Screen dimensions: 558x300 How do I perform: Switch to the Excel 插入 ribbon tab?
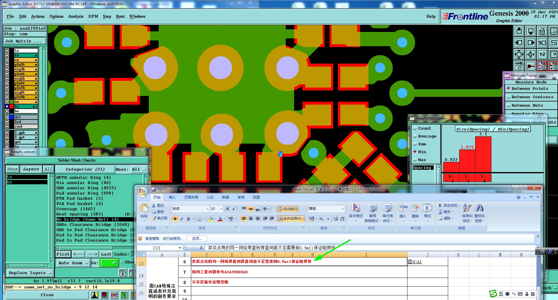(172, 197)
